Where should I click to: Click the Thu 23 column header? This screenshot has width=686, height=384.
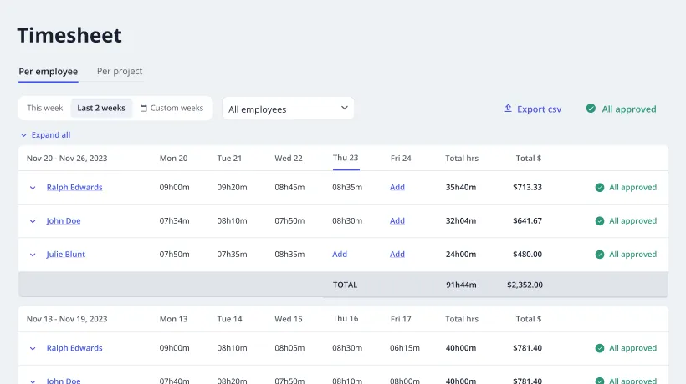coord(346,158)
